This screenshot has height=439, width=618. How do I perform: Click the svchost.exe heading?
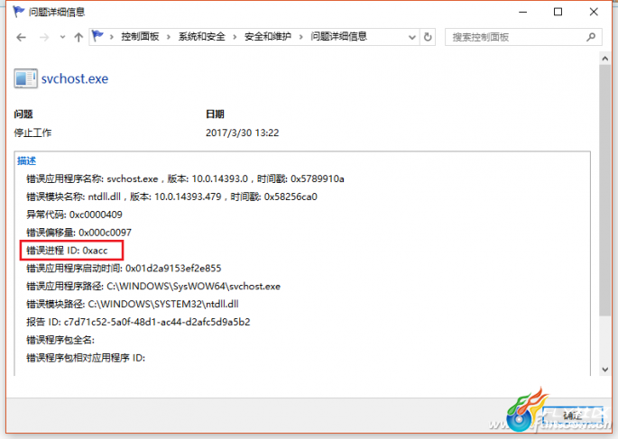coord(75,78)
